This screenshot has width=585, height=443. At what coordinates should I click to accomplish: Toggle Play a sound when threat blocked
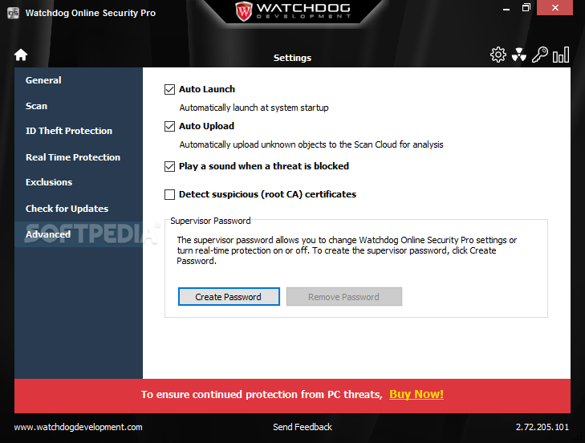pyautogui.click(x=170, y=166)
